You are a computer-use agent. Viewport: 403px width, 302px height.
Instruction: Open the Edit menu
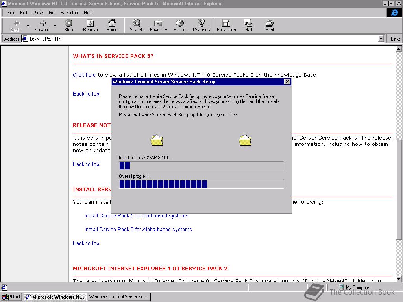coord(24,13)
